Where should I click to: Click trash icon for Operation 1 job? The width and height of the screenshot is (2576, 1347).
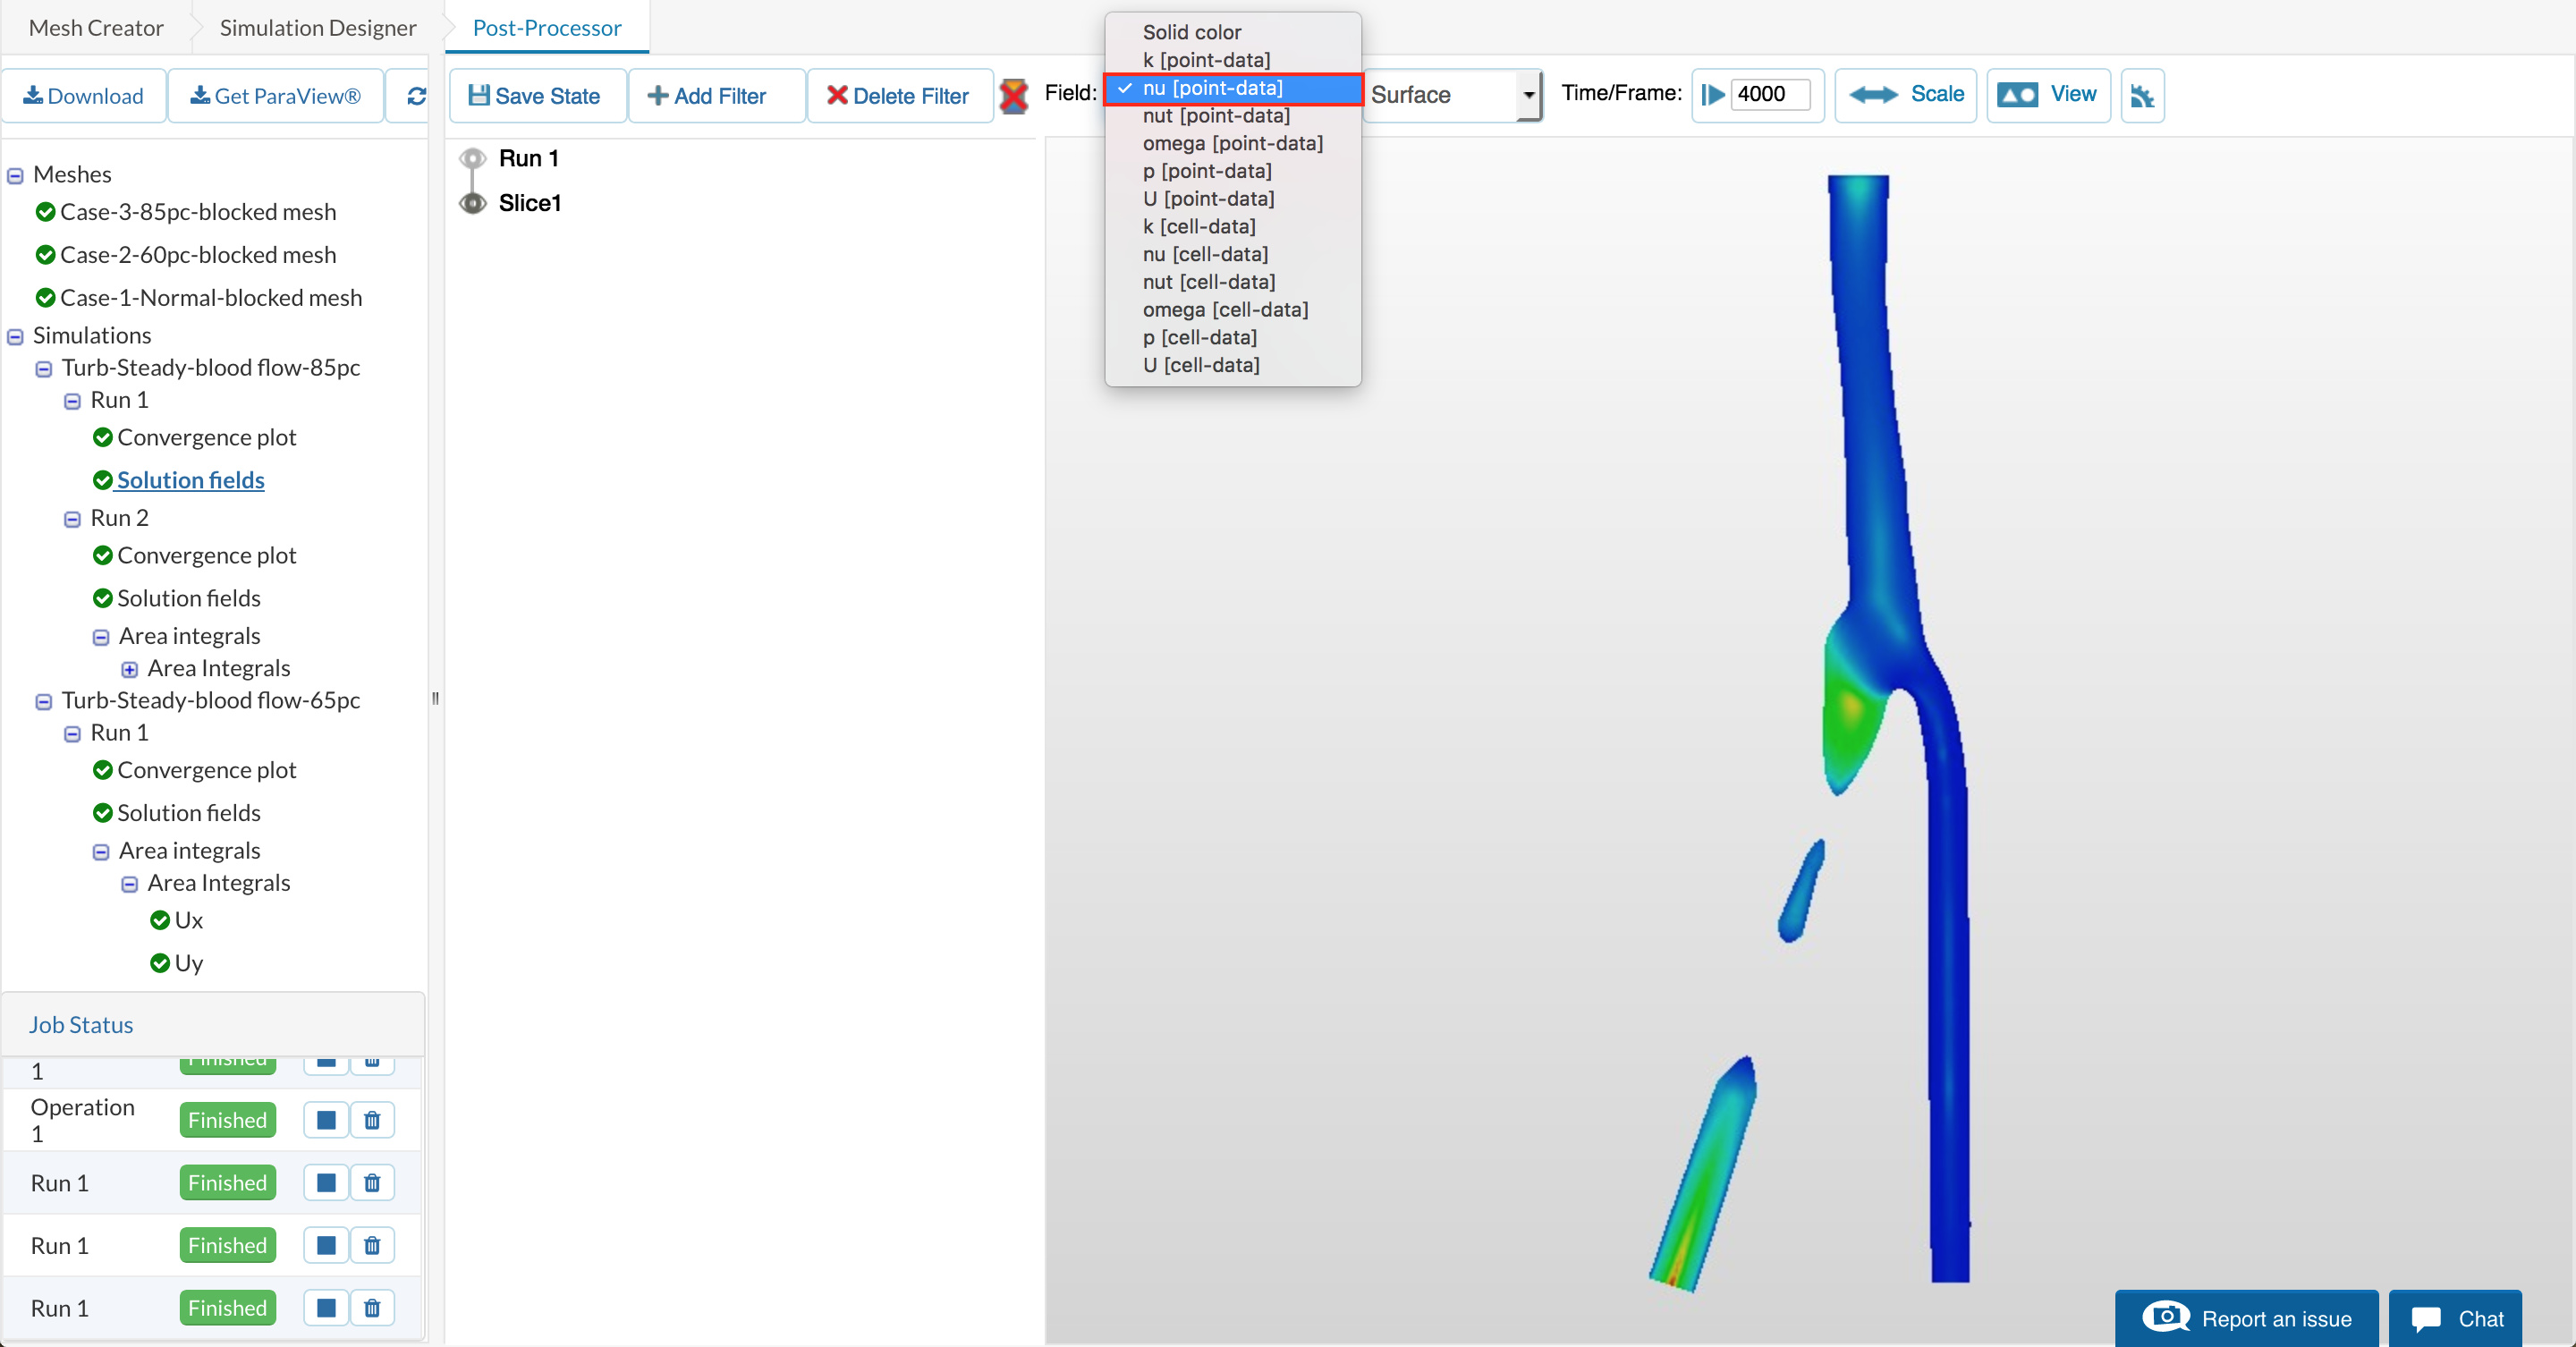click(x=372, y=1120)
